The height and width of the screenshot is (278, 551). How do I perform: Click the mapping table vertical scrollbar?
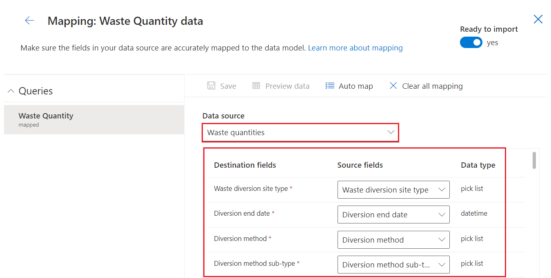[534, 160]
